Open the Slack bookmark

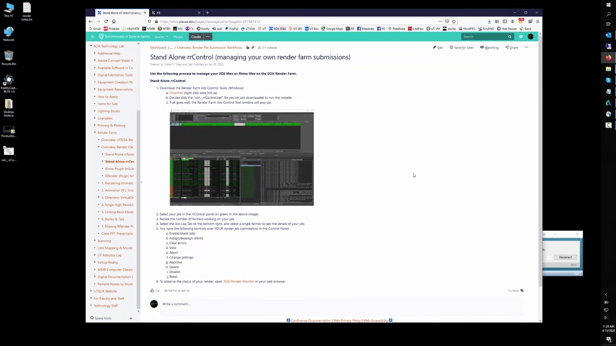[x=526, y=29]
